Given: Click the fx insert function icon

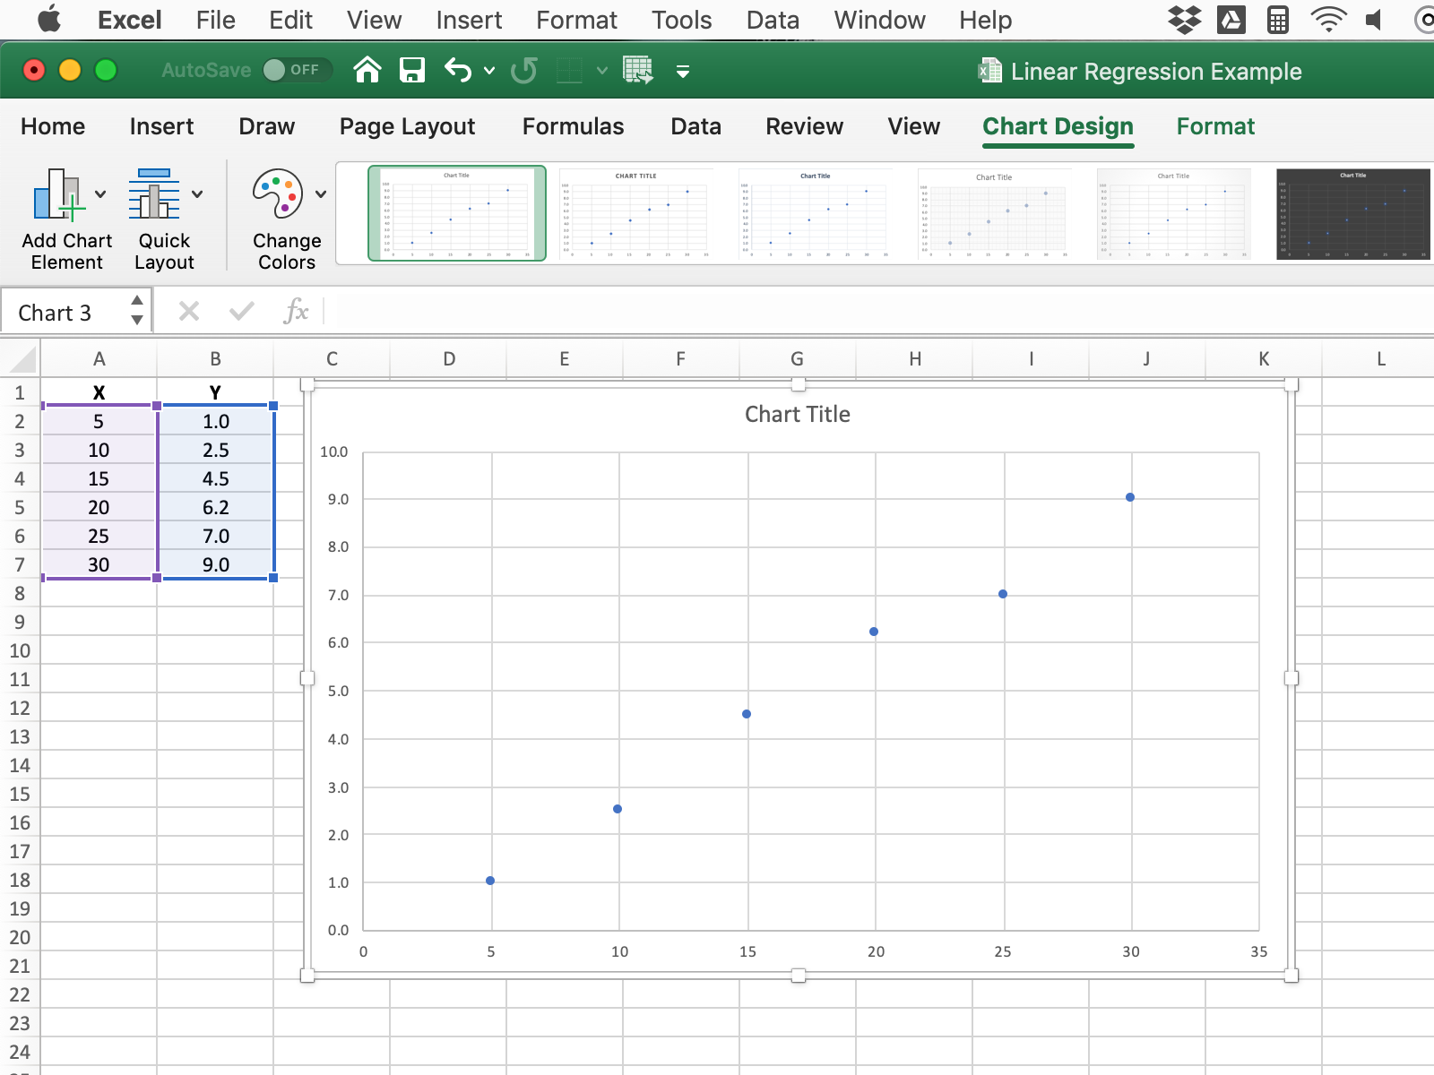Looking at the screenshot, I should 296,312.
